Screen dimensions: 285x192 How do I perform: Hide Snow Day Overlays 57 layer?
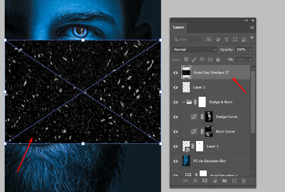[x=175, y=73]
